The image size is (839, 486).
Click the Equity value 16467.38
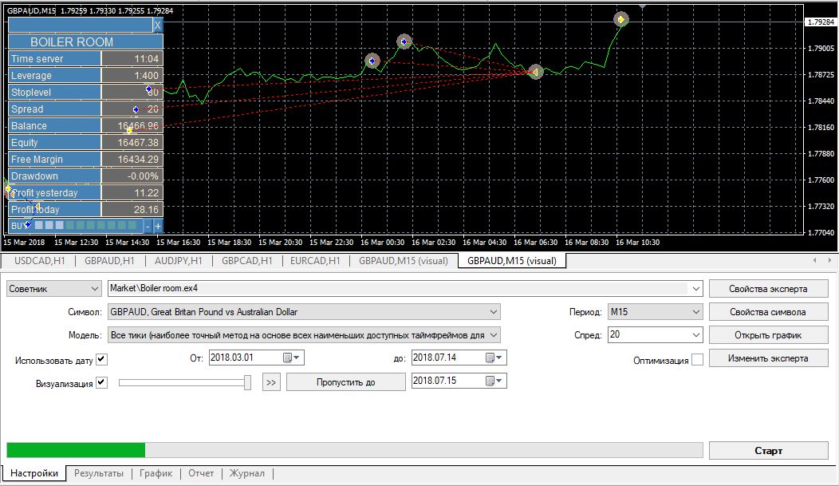[132, 142]
